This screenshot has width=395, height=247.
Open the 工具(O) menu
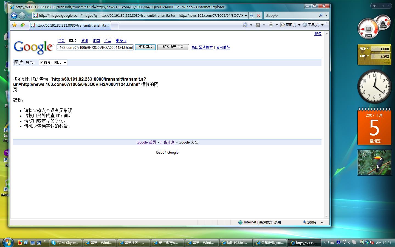[x=313, y=25]
